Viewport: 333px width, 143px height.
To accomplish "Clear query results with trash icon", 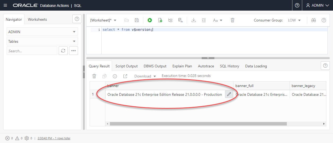I will coord(94,76).
